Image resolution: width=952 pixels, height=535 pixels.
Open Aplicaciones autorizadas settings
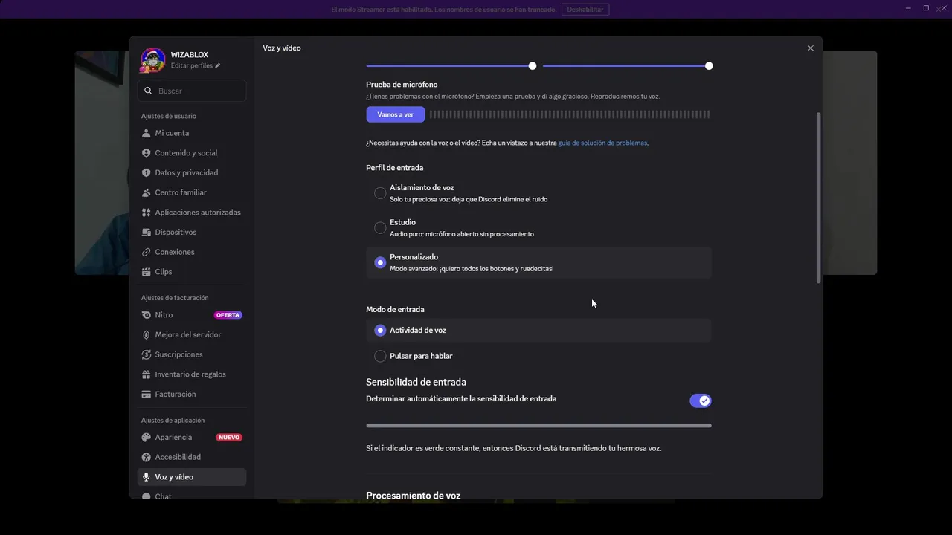click(x=192, y=213)
